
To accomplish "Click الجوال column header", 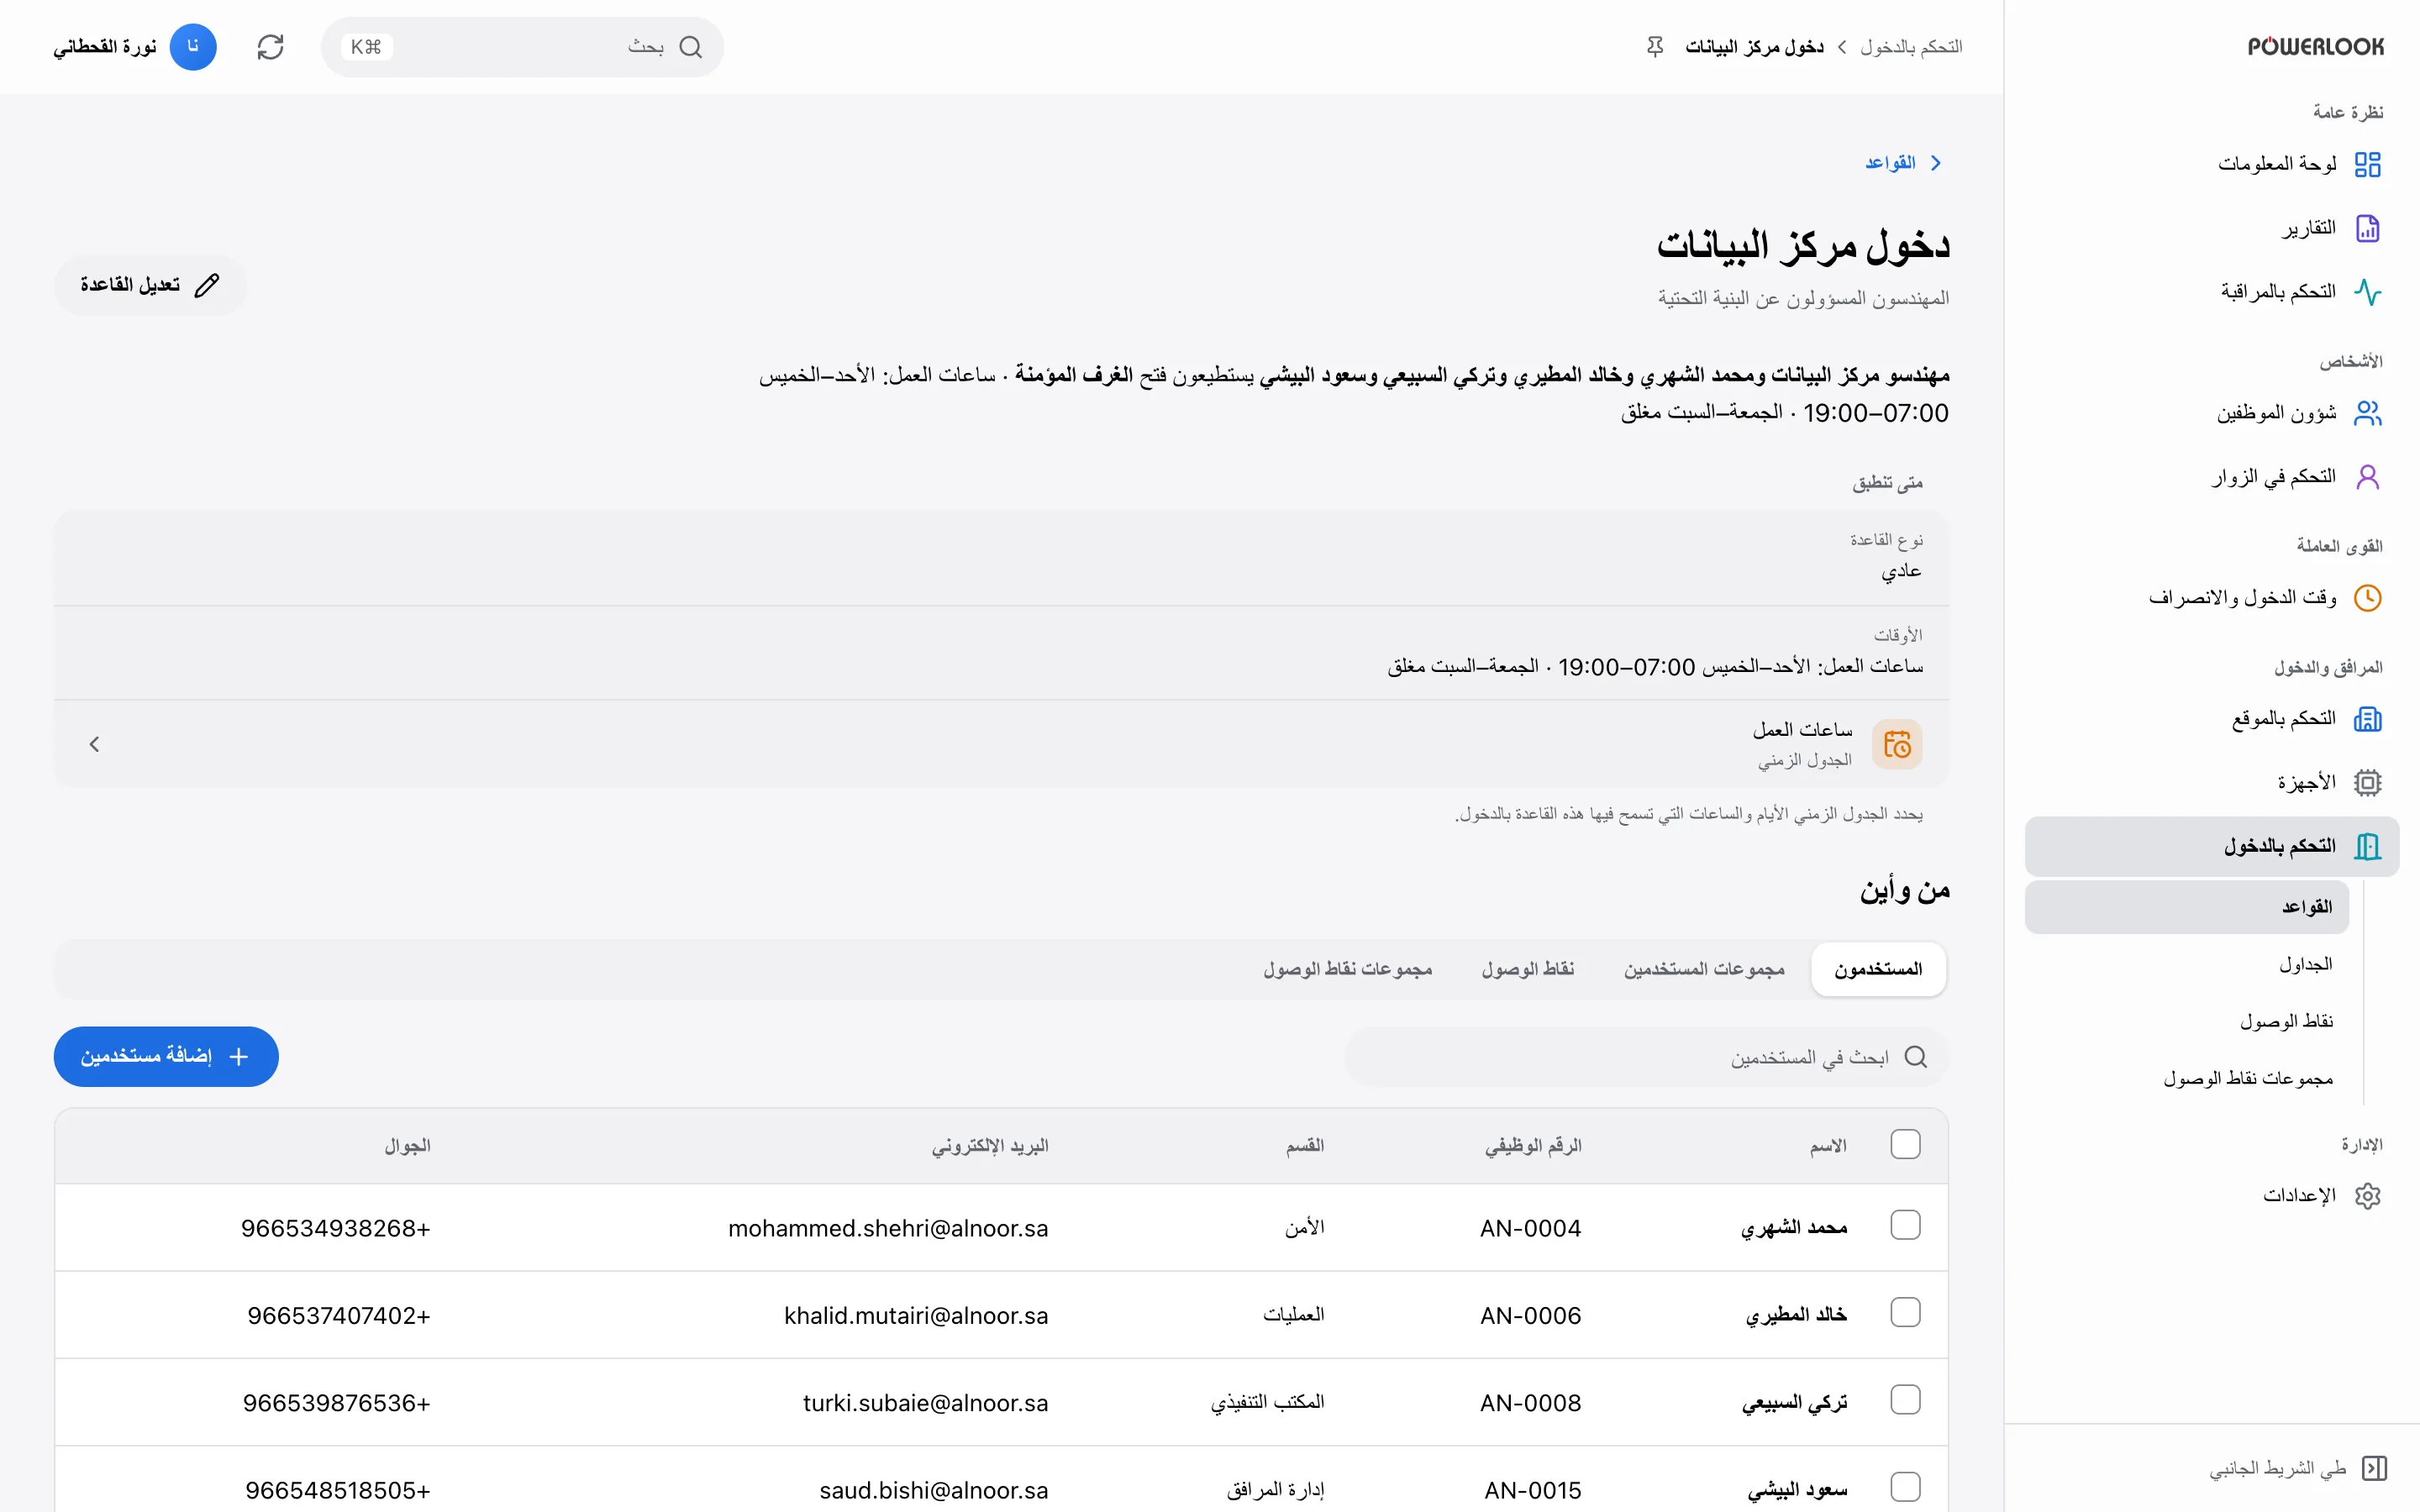I will (x=407, y=1145).
